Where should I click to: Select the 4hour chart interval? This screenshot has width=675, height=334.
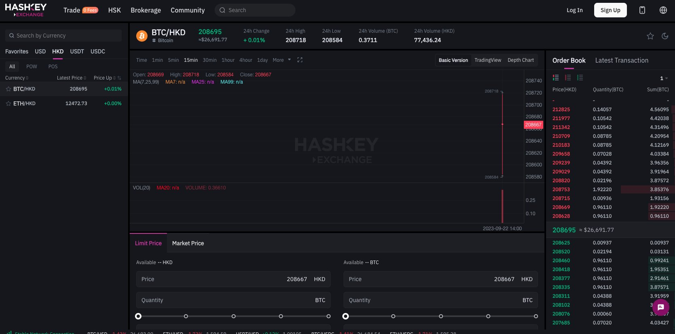(246, 60)
